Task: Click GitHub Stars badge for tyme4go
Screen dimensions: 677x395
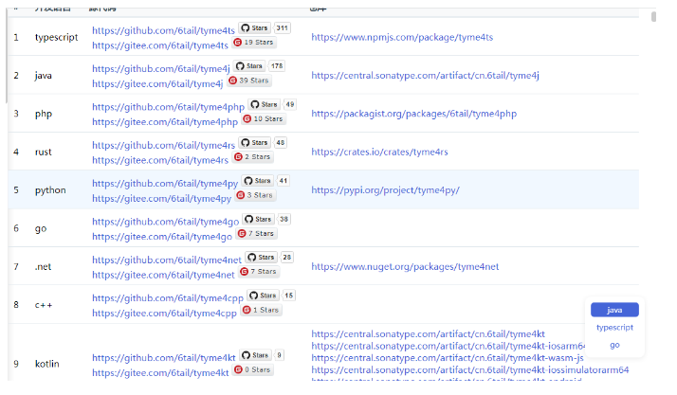Action: pos(258,219)
